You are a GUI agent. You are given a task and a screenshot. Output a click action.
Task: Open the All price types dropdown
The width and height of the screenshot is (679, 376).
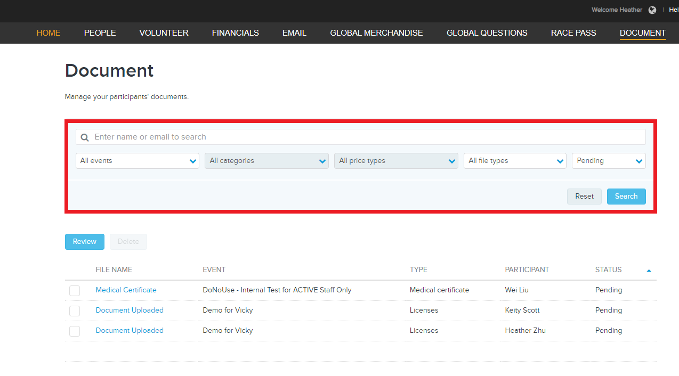396,161
